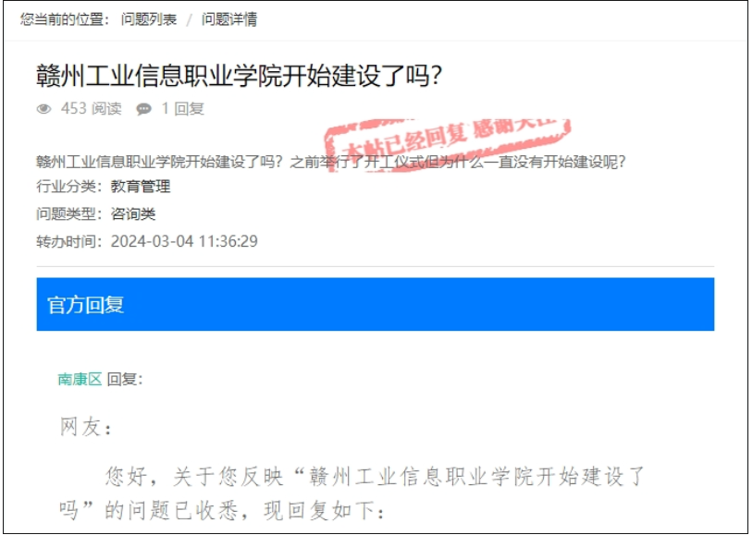Click the 问题类型 label
The width and height of the screenshot is (753, 535).
point(69,213)
